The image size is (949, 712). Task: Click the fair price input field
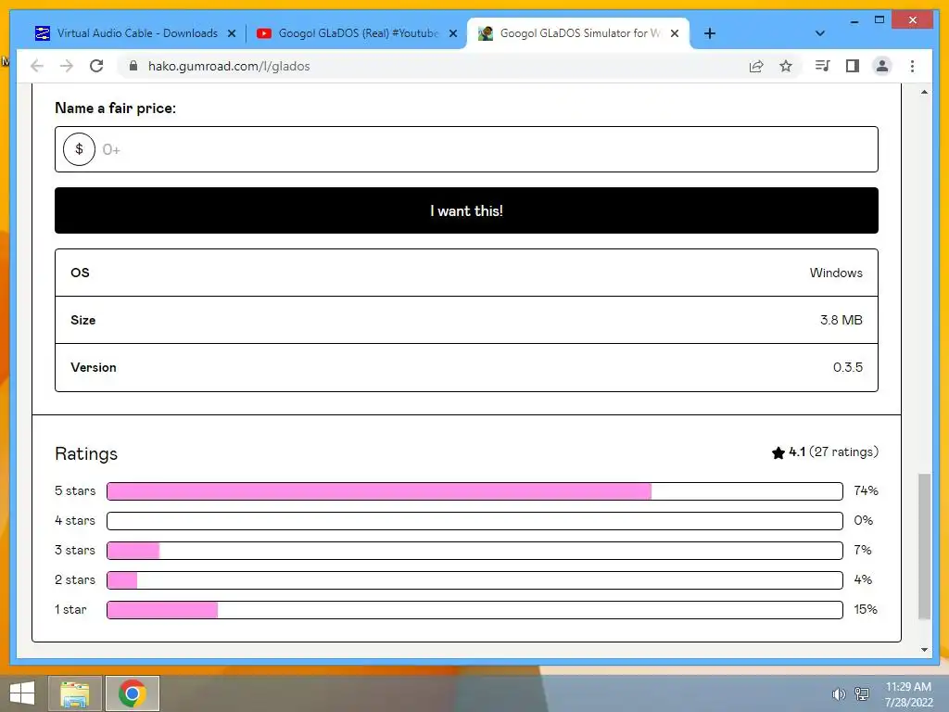(466, 149)
